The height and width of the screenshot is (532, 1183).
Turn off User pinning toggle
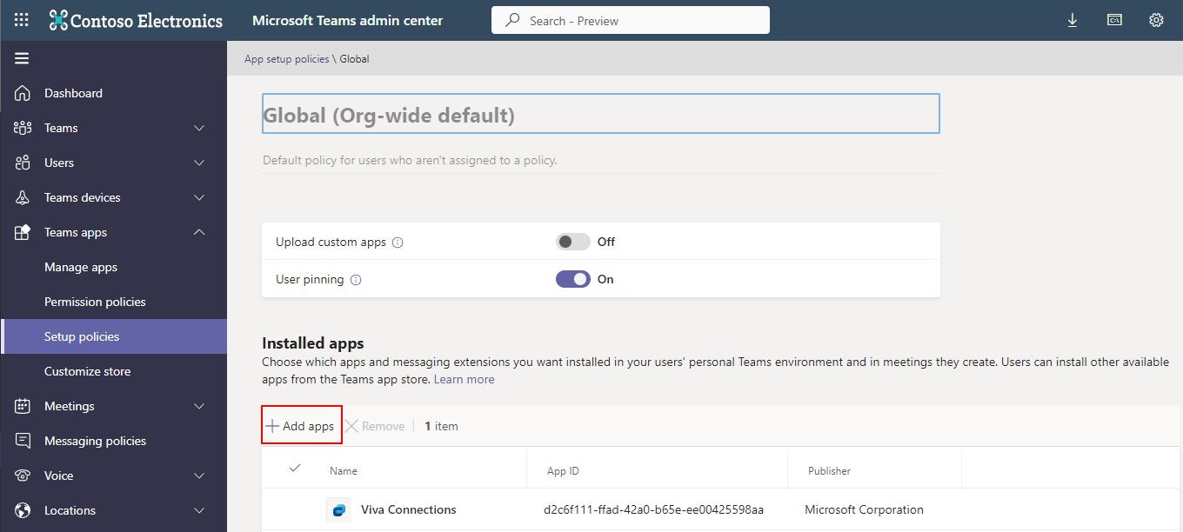point(573,279)
